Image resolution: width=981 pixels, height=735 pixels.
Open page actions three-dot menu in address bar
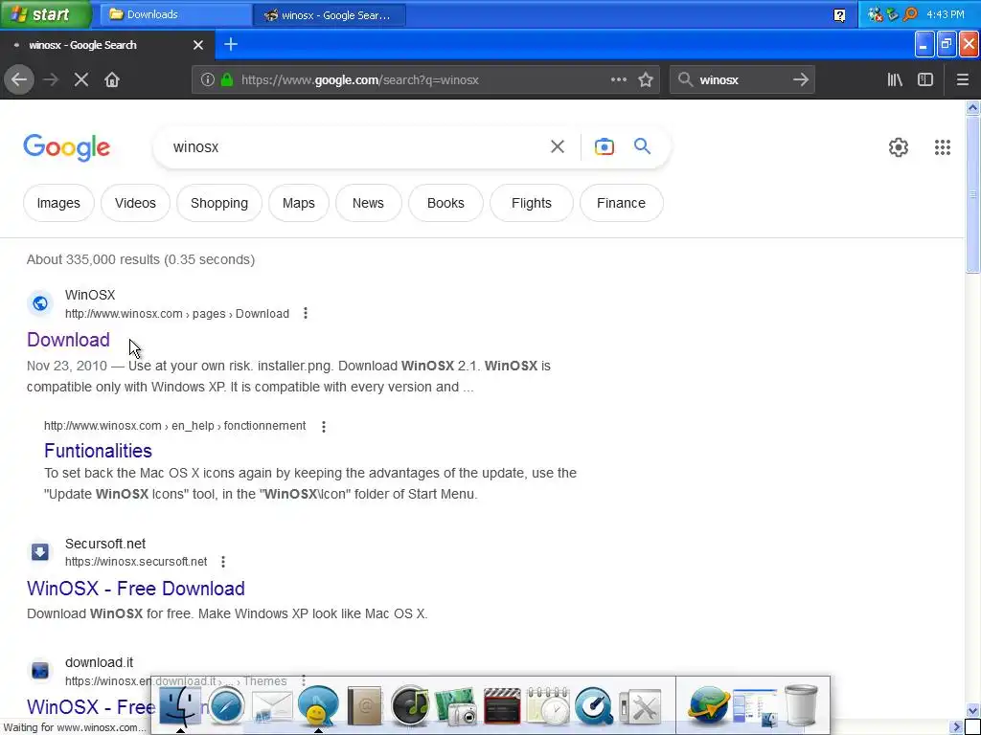618,80
